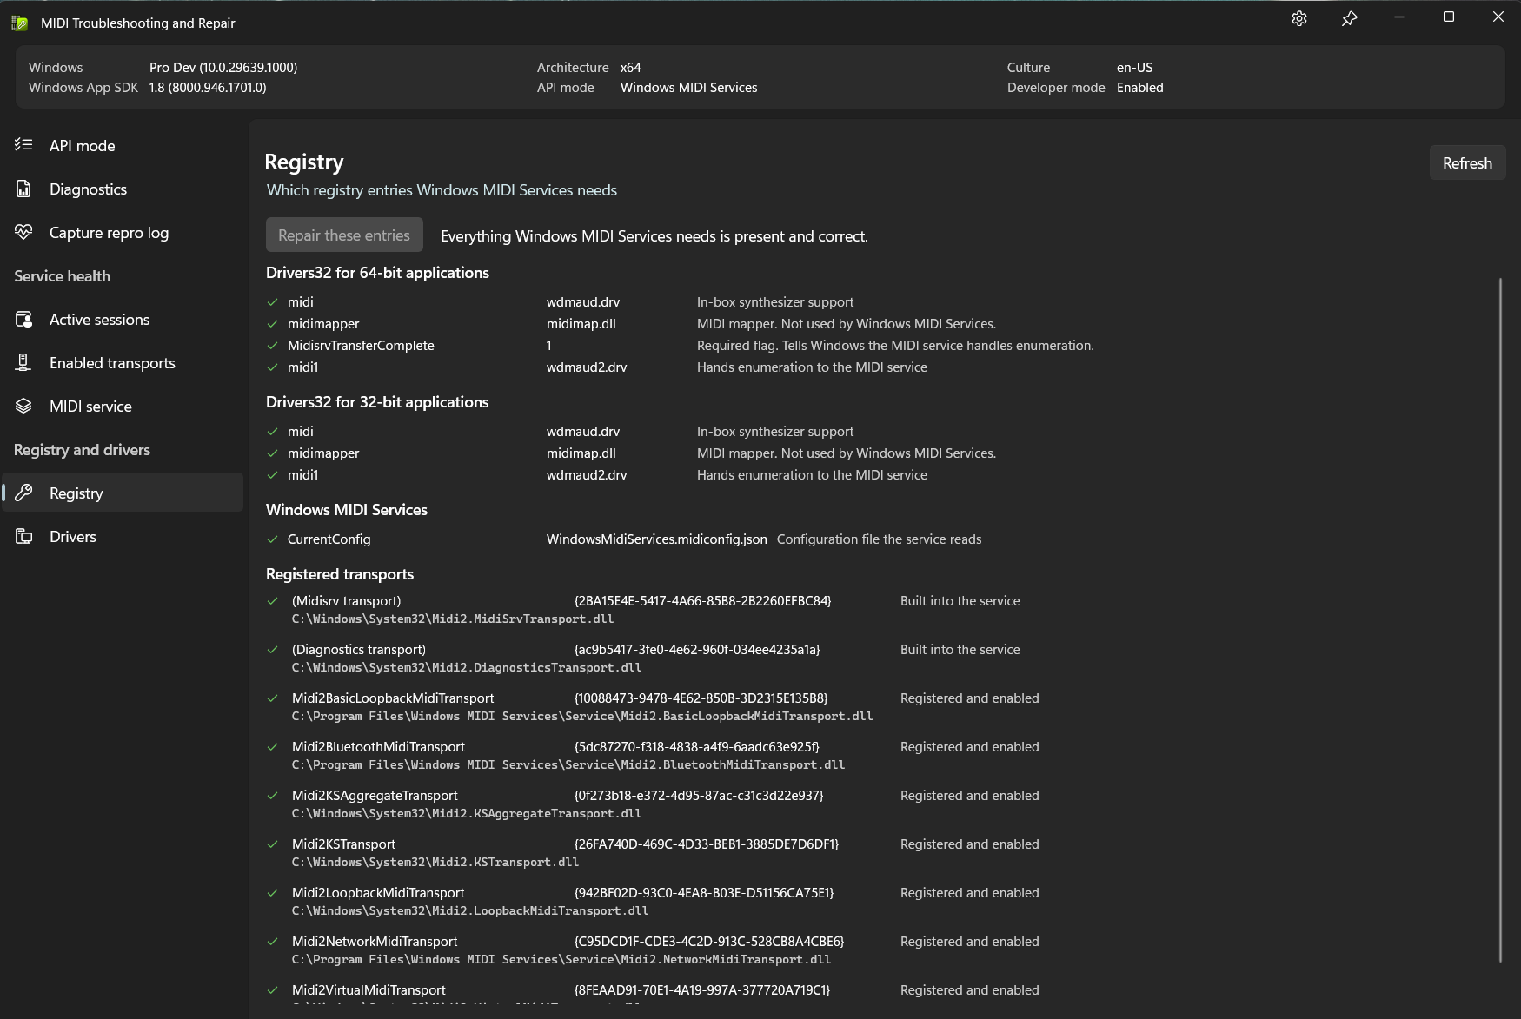Screen dimensions: 1521x1019
Task: Click the Diagnostics sidebar icon
Action: (x=23, y=189)
